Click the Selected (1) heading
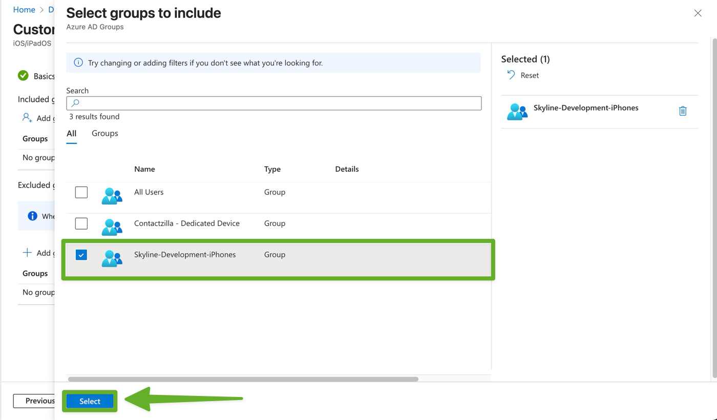 (525, 59)
